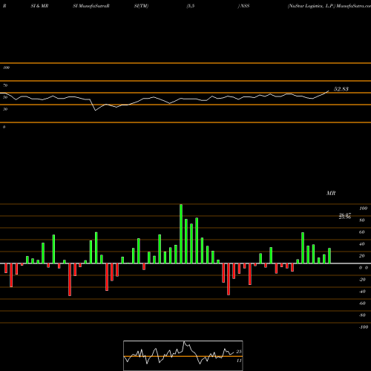Click the '(5,5' parameter text in the header

(x=191, y=6)
